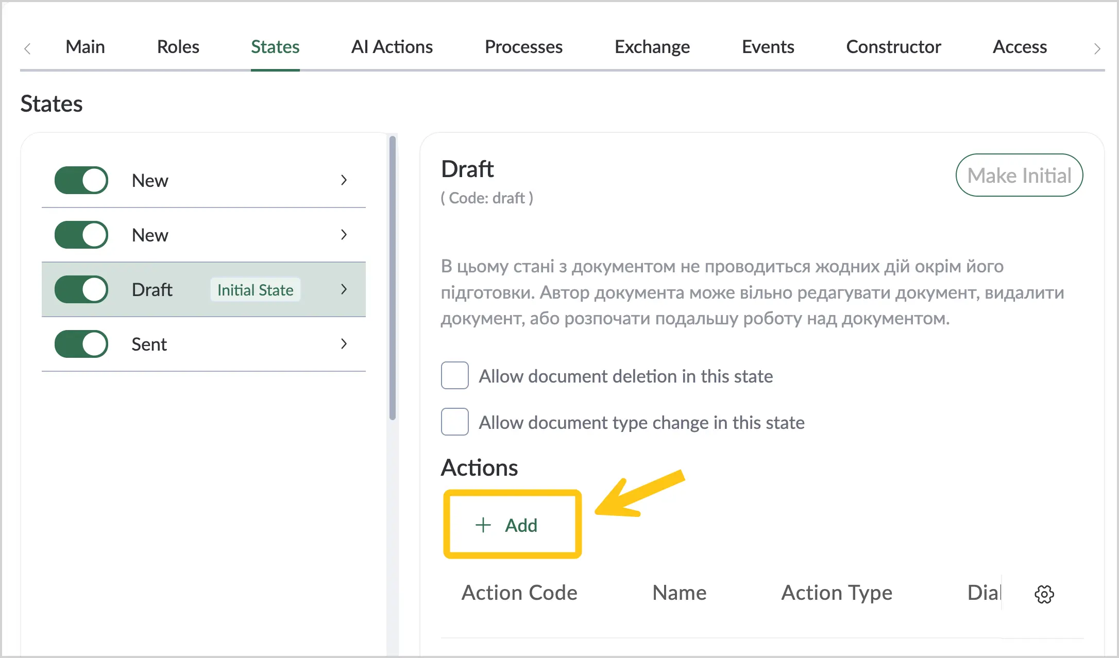The width and height of the screenshot is (1119, 658).
Task: Open the Access tab
Action: (x=1020, y=47)
